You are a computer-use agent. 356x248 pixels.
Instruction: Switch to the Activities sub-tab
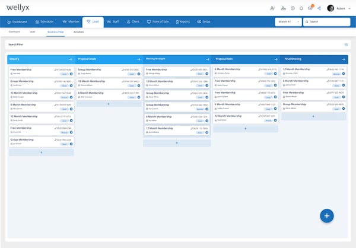point(78,32)
